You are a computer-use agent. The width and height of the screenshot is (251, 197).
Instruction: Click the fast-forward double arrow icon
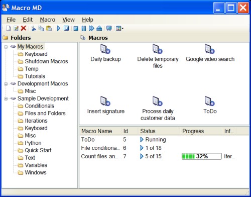91,28
